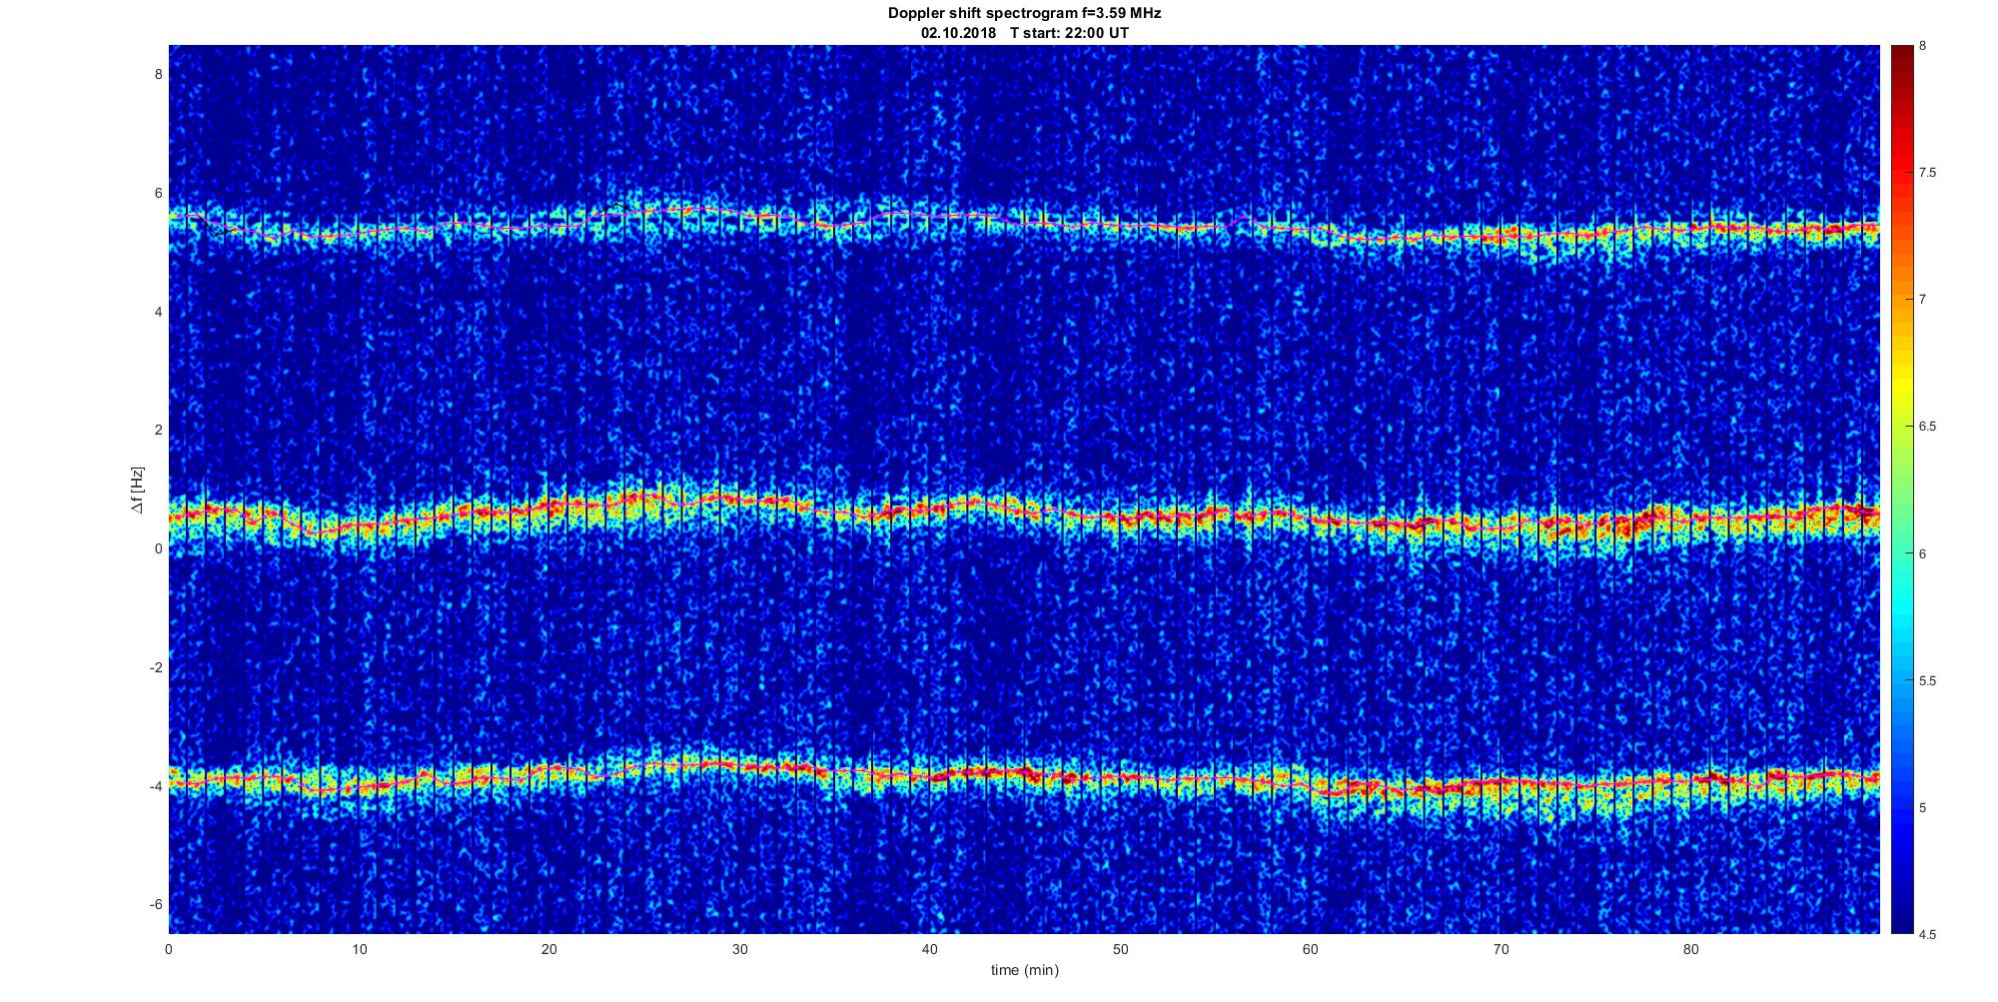Click the time-axis tick label '70'

click(1500, 949)
